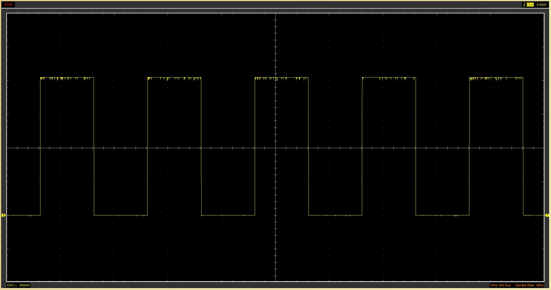This screenshot has height=290, width=551.
Task: Click the 0.00uV trigger level value
Action: (542, 5)
